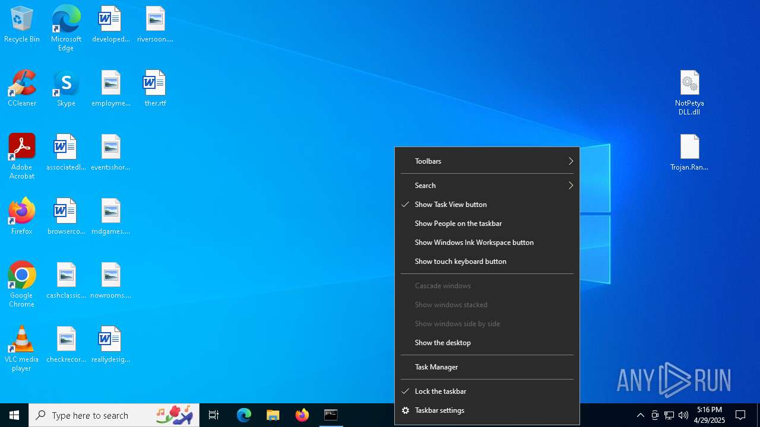Select the employme... image file icon
The height and width of the screenshot is (427, 760).
click(x=110, y=89)
